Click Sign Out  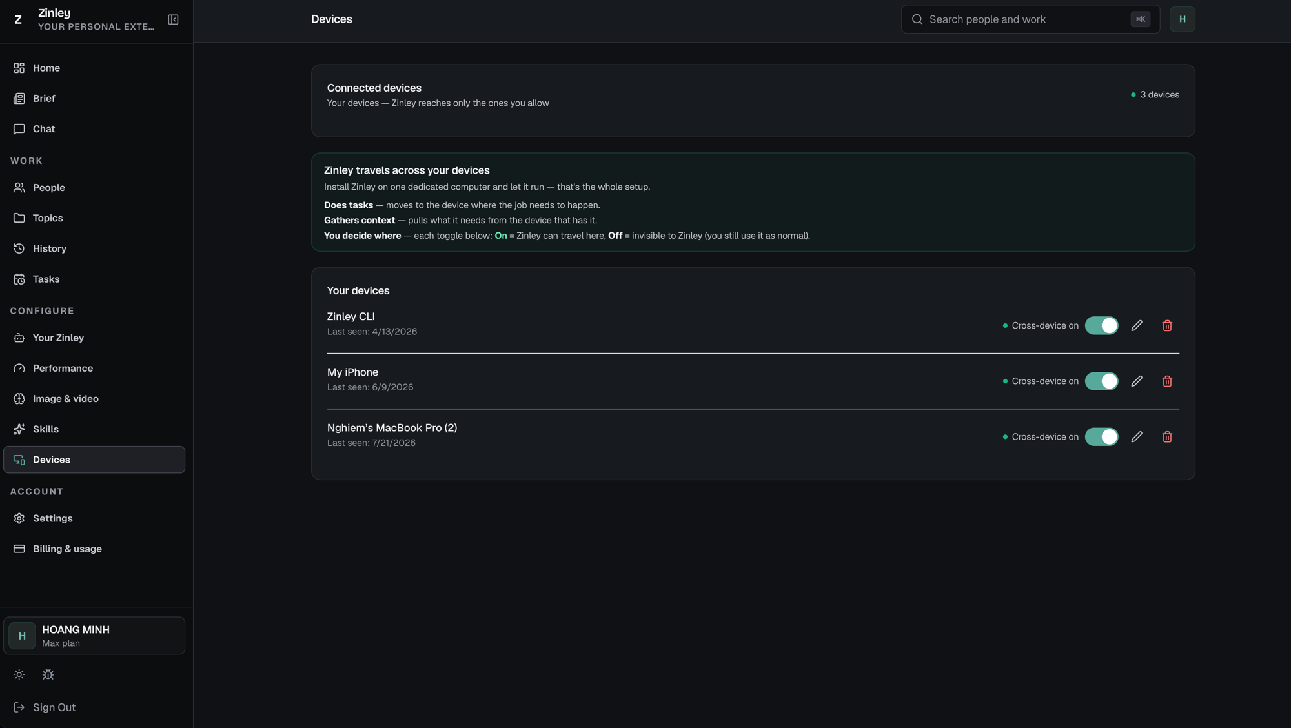(x=54, y=707)
